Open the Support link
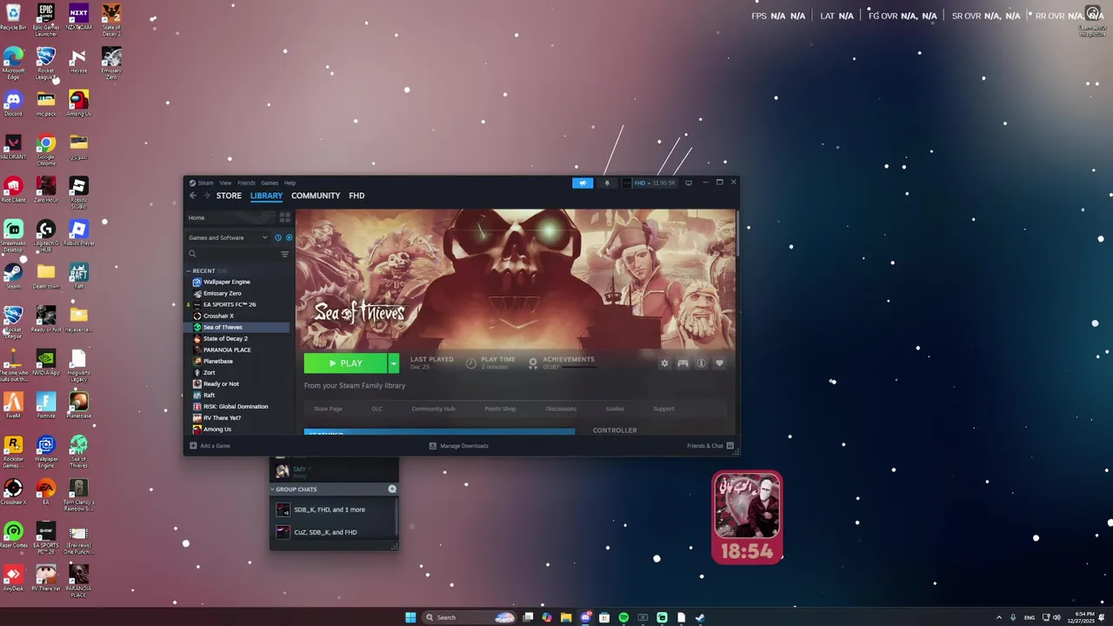This screenshot has height=626, width=1113. (663, 409)
